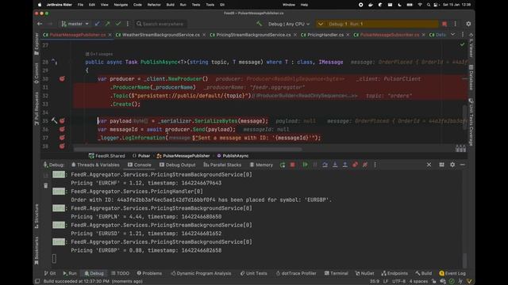The width and height of the screenshot is (508, 285).
Task: Open Debug Output tab
Action: click(177, 165)
